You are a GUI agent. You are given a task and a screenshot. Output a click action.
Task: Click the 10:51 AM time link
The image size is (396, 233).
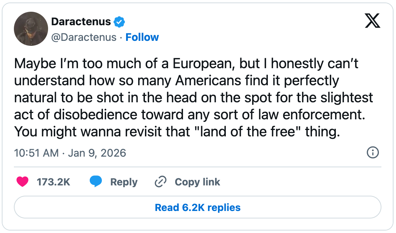click(36, 153)
